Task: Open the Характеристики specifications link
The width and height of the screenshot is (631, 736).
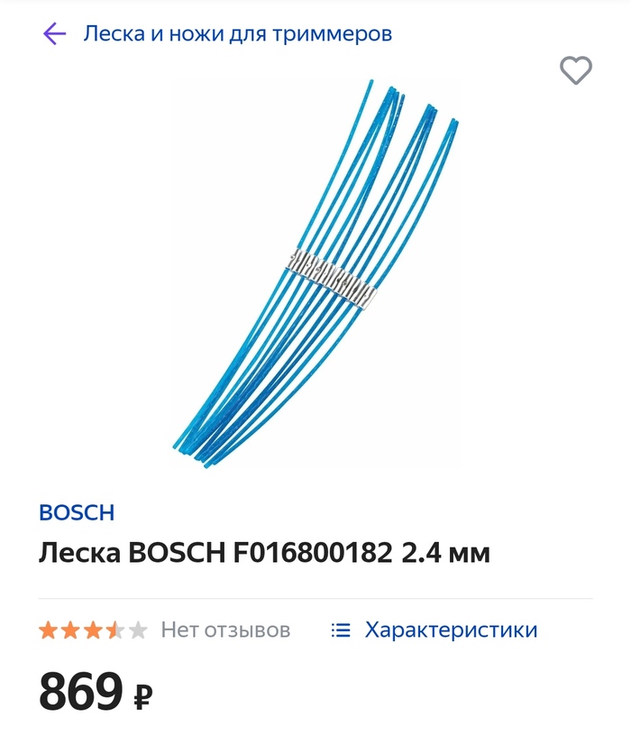Action: 452,630
